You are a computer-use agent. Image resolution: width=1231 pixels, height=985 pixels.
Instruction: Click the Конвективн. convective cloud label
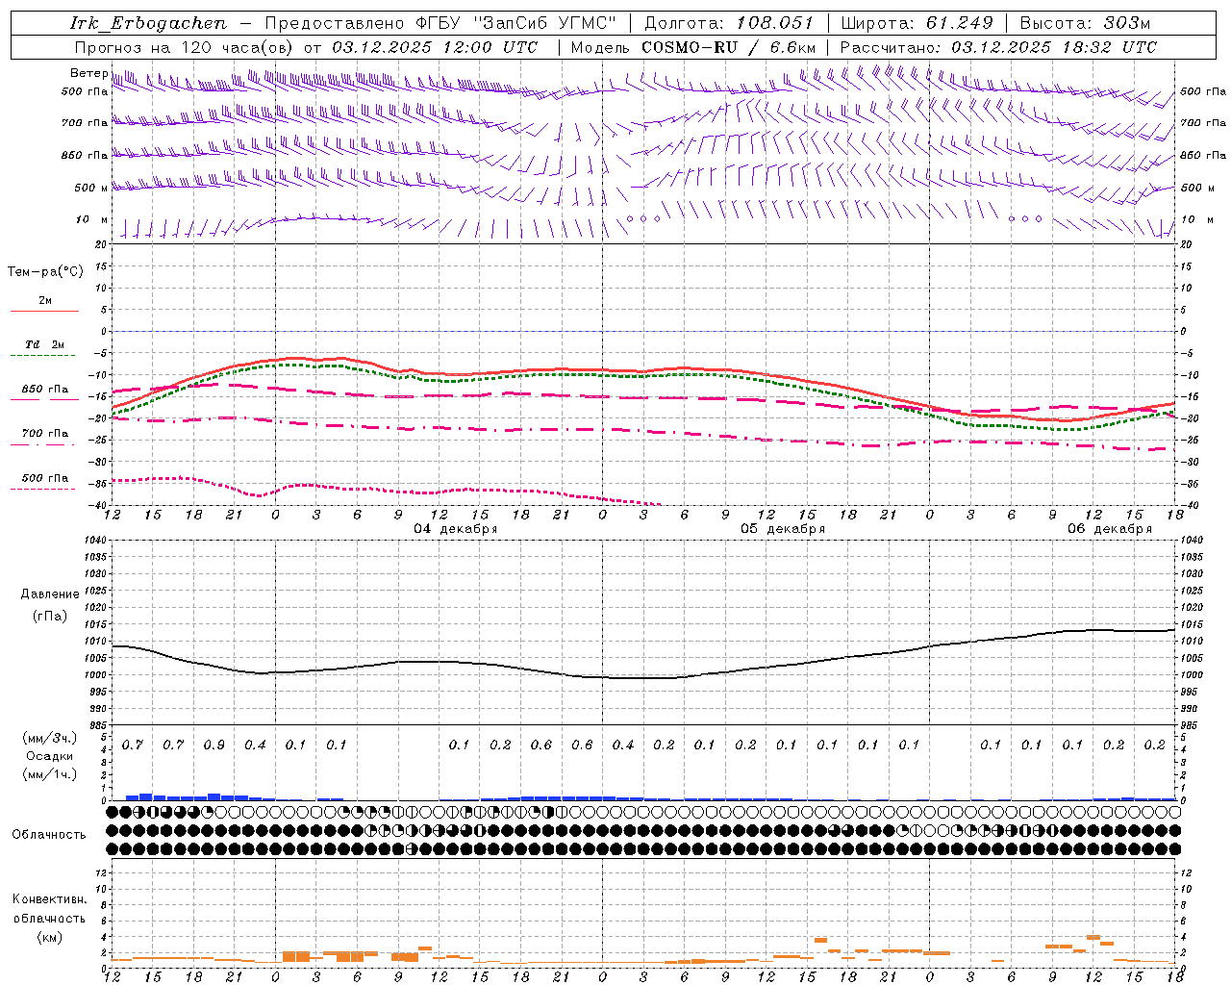click(49, 899)
